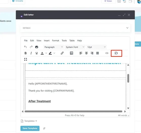Toggle bold formatting
Screen dimensions: 141x133
pos(26,53)
